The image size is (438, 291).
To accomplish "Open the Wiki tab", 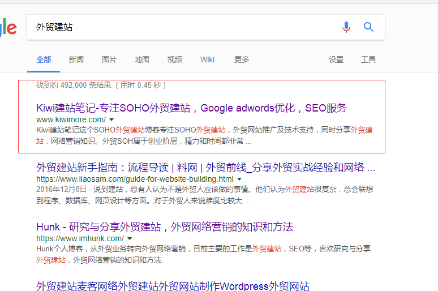I will tap(207, 59).
